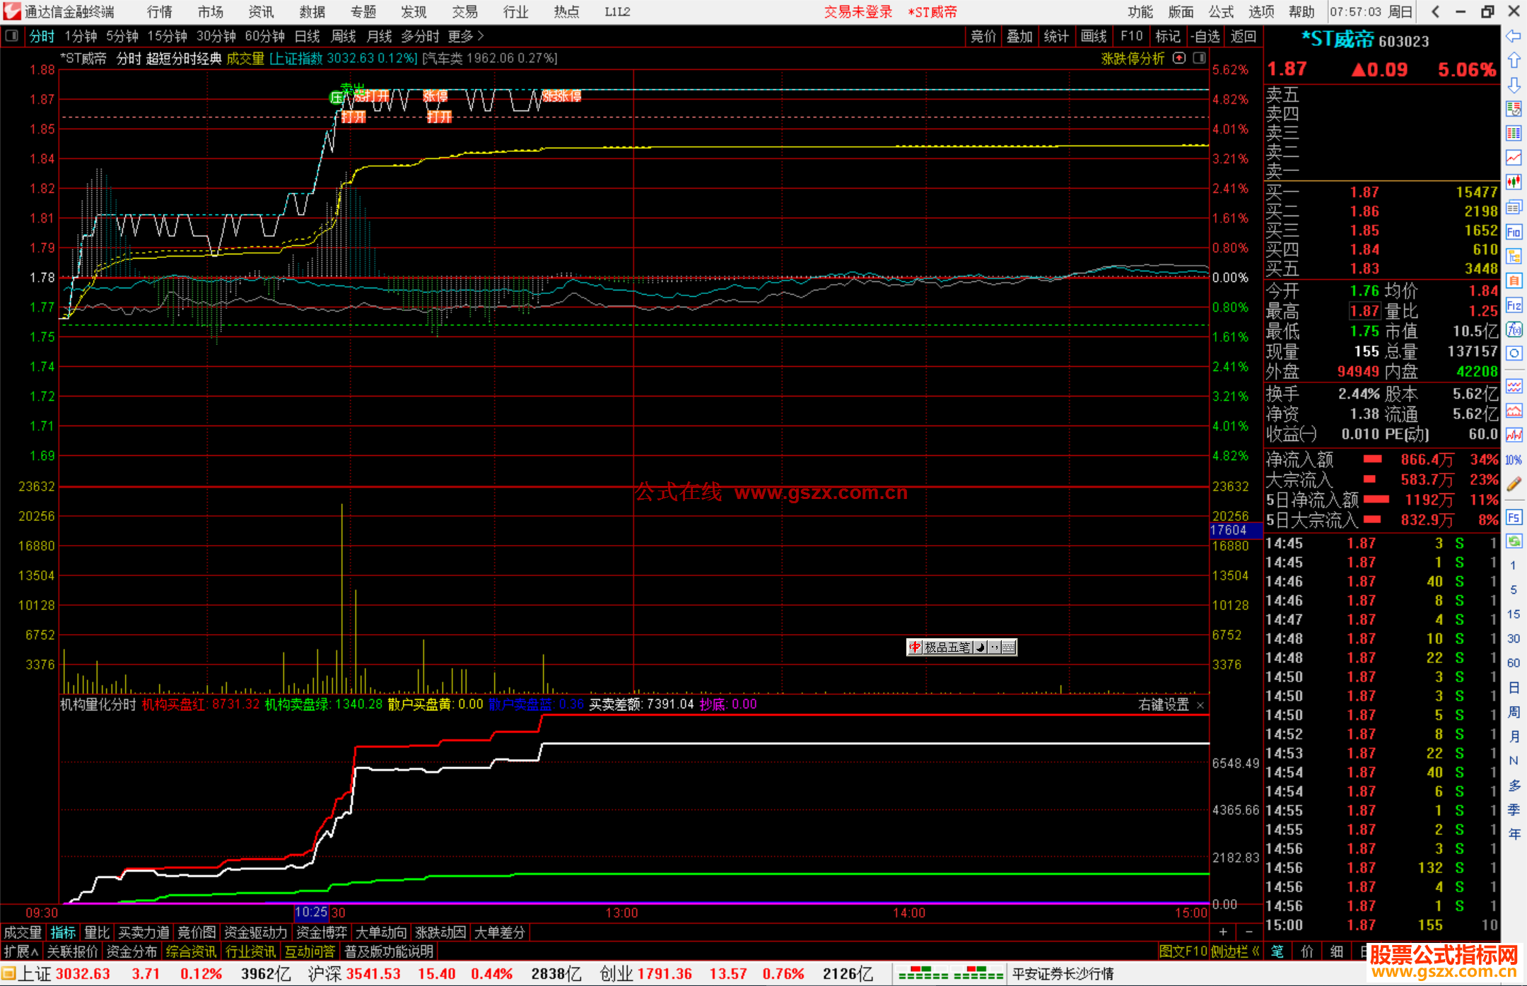Click the 画线 toolbar button
This screenshot has width=1527, height=986.
tap(1094, 36)
